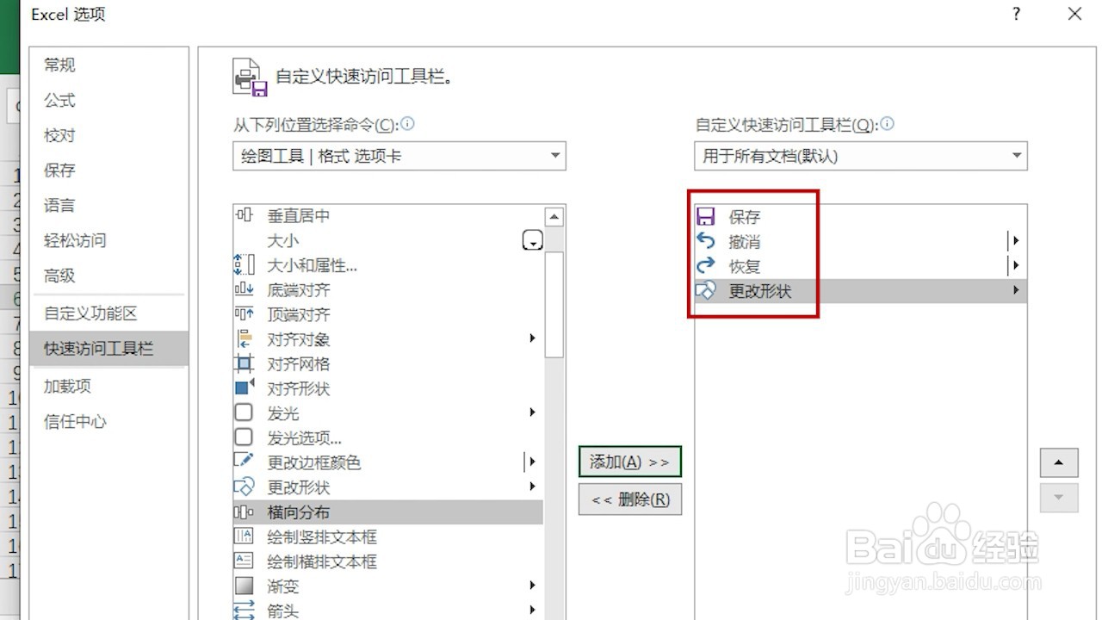
Task: Select the 底端对齐 bottom-align icon
Action: pos(245,289)
